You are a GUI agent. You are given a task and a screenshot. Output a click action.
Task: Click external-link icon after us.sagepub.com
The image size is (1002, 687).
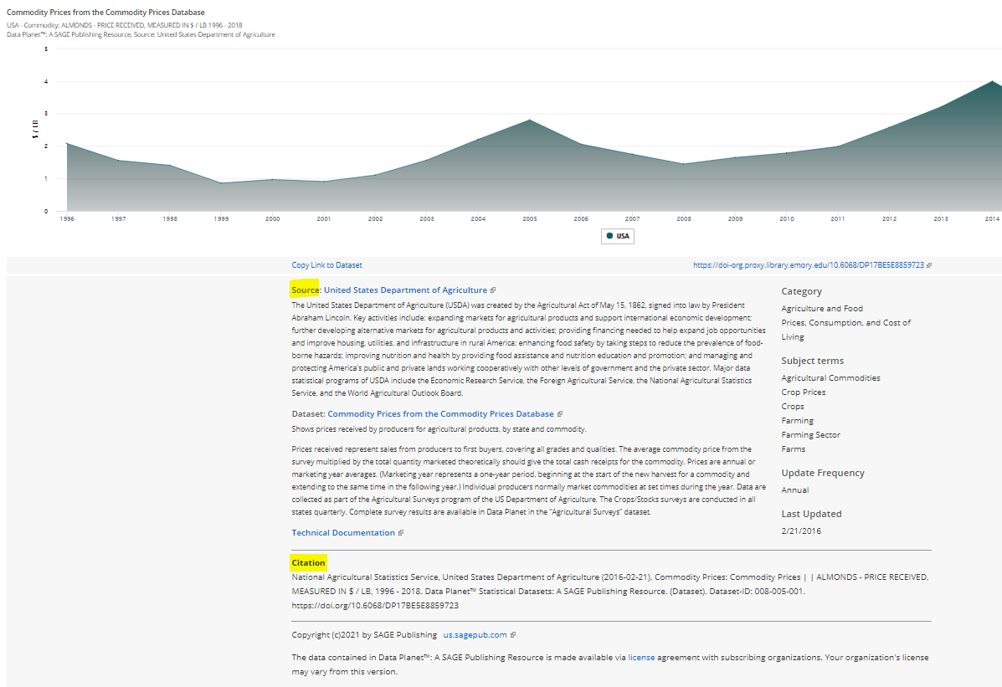pyautogui.click(x=513, y=635)
